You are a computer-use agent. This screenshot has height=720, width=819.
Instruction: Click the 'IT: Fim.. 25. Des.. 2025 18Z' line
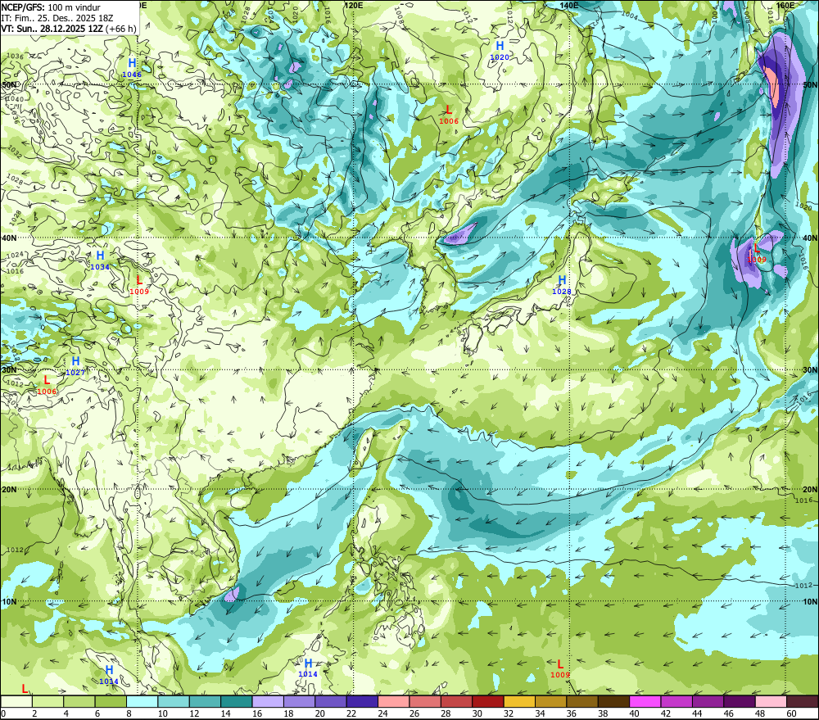coord(57,18)
